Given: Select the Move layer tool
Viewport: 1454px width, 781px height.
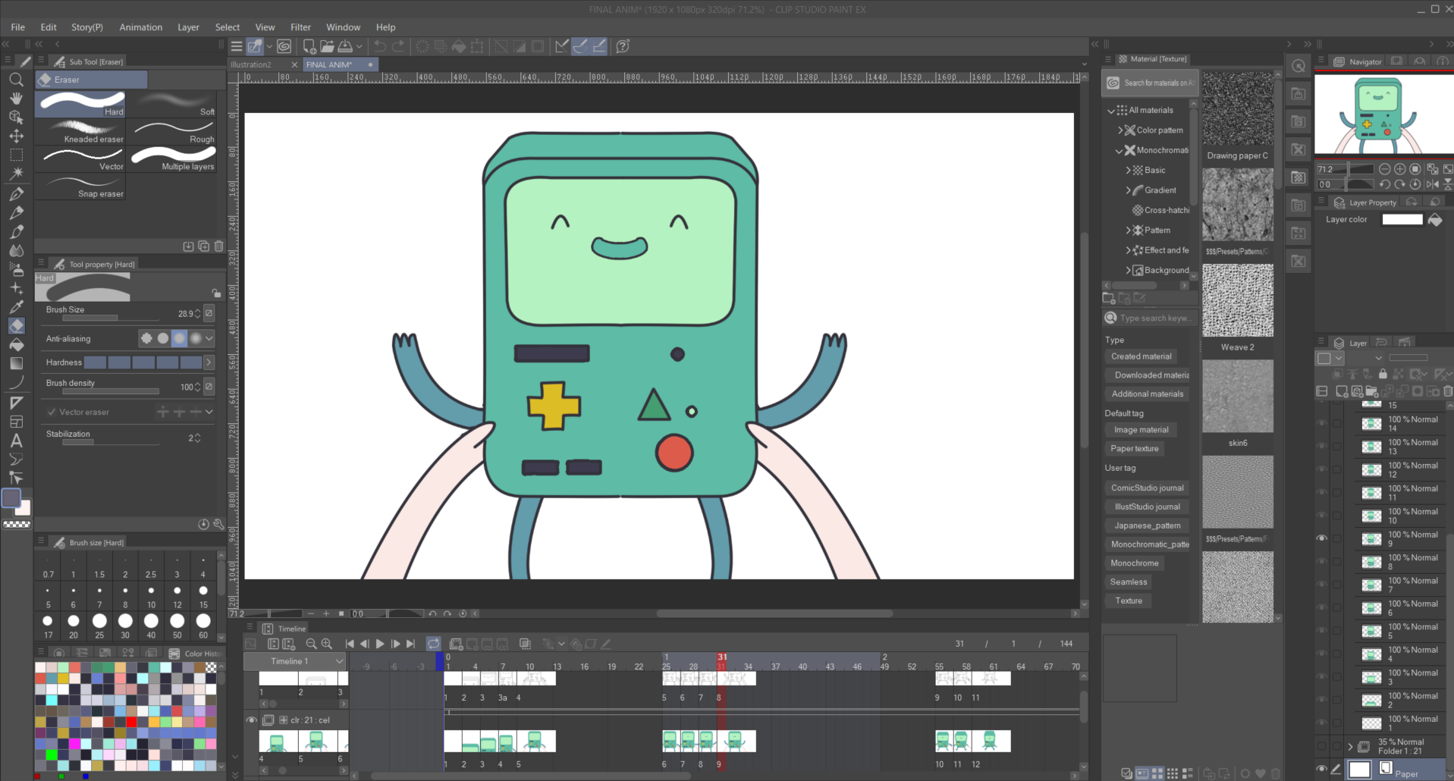Looking at the screenshot, I should click(16, 136).
